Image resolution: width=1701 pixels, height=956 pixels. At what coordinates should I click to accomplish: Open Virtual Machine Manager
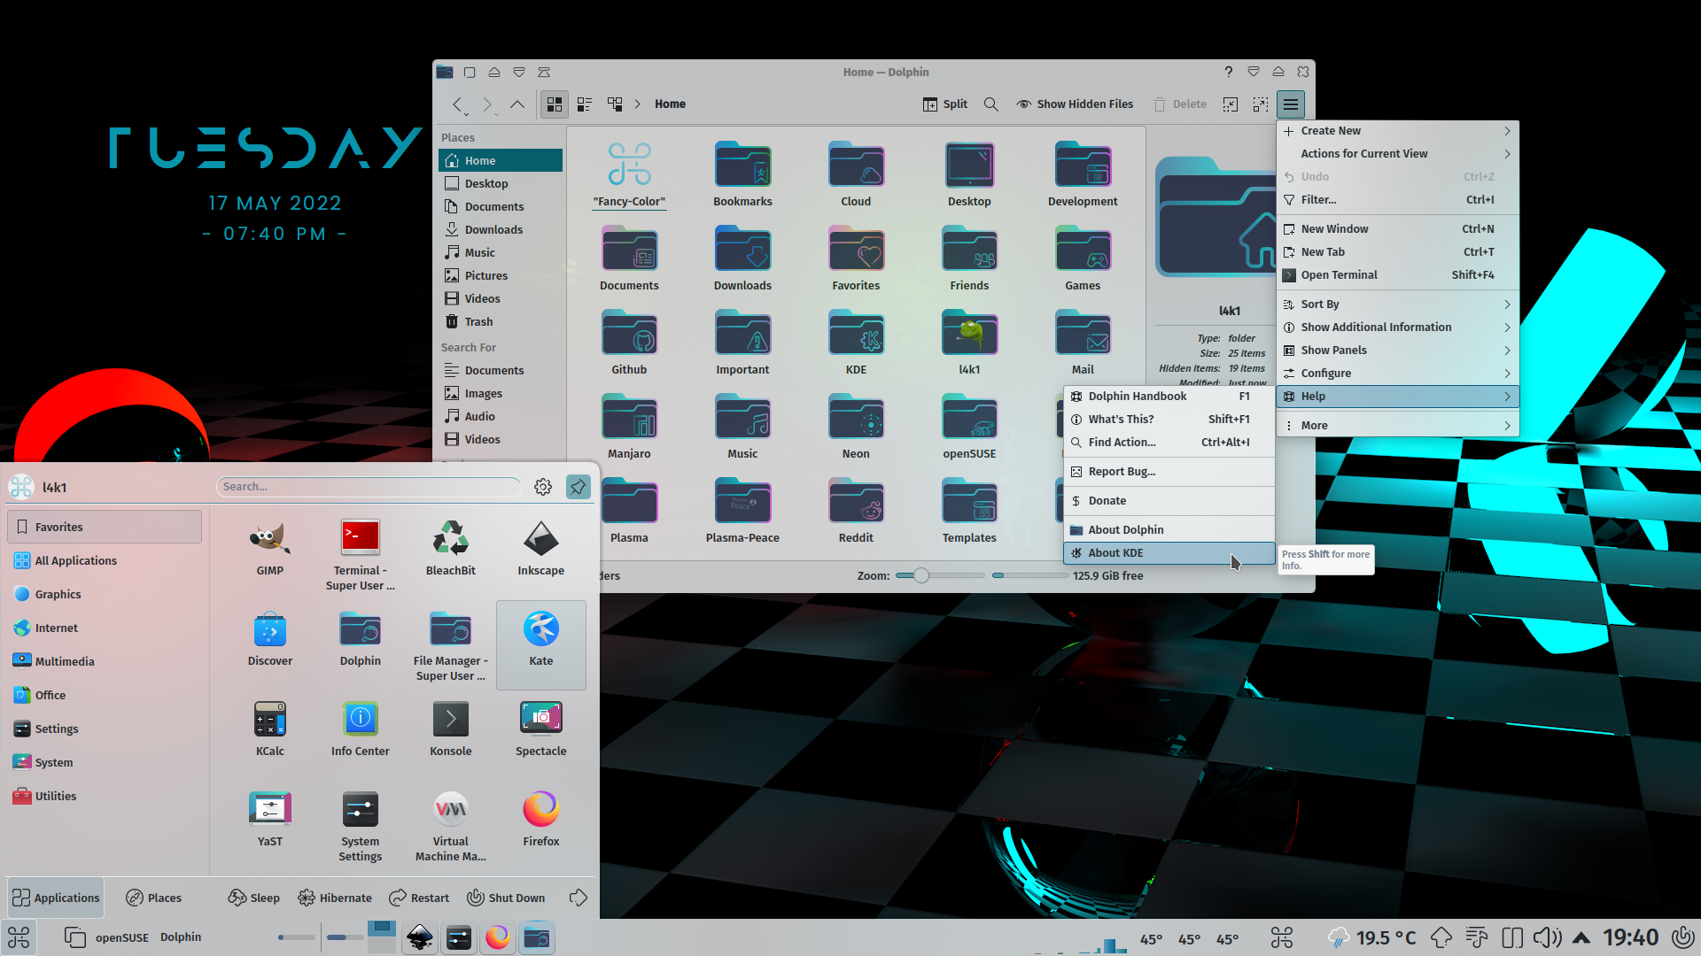tap(451, 827)
